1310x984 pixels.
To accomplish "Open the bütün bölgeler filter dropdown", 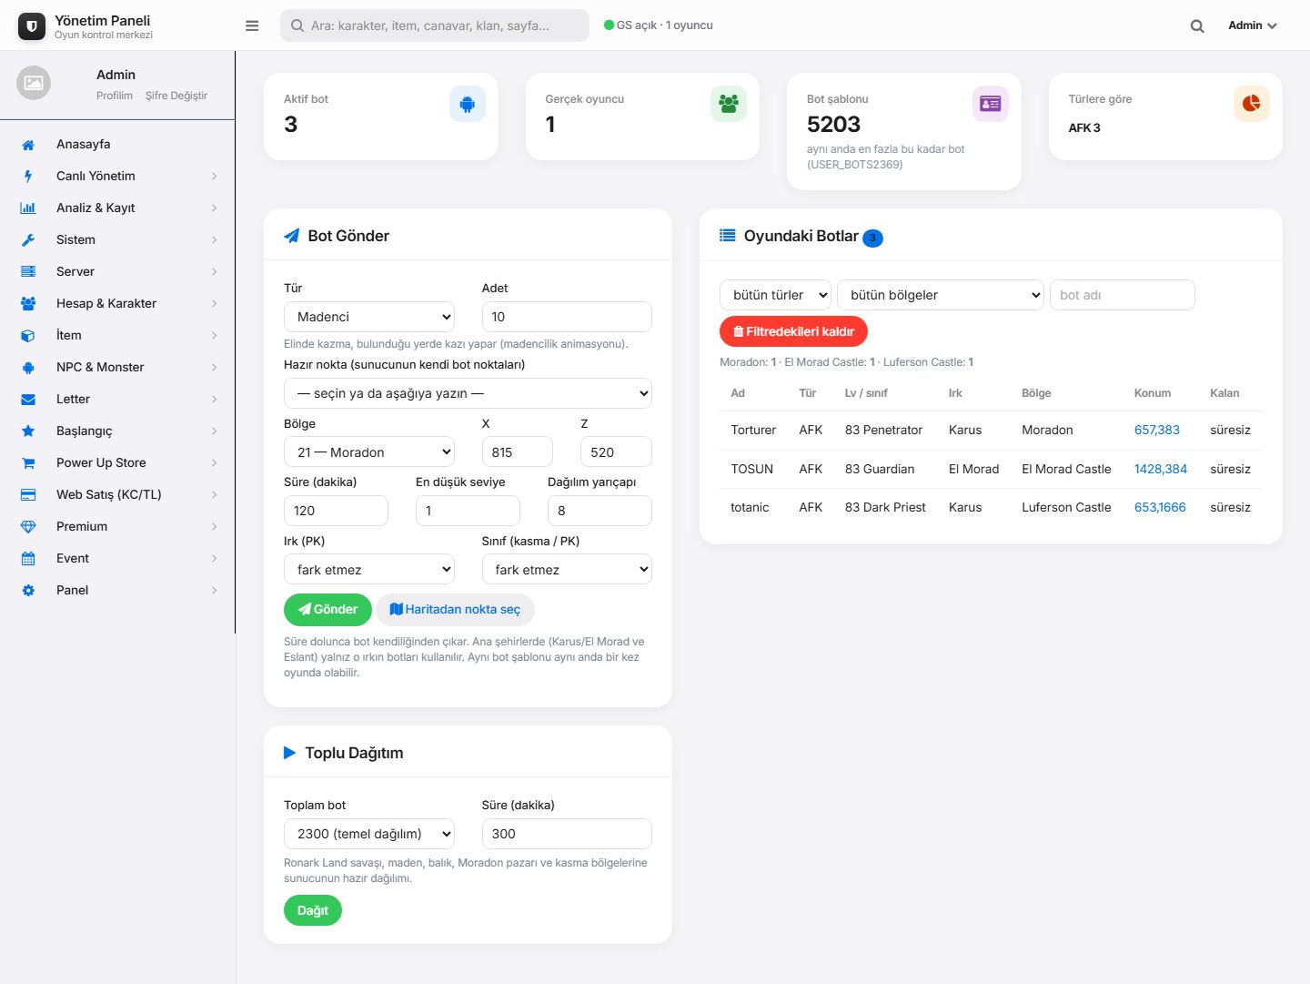I will [x=941, y=295].
